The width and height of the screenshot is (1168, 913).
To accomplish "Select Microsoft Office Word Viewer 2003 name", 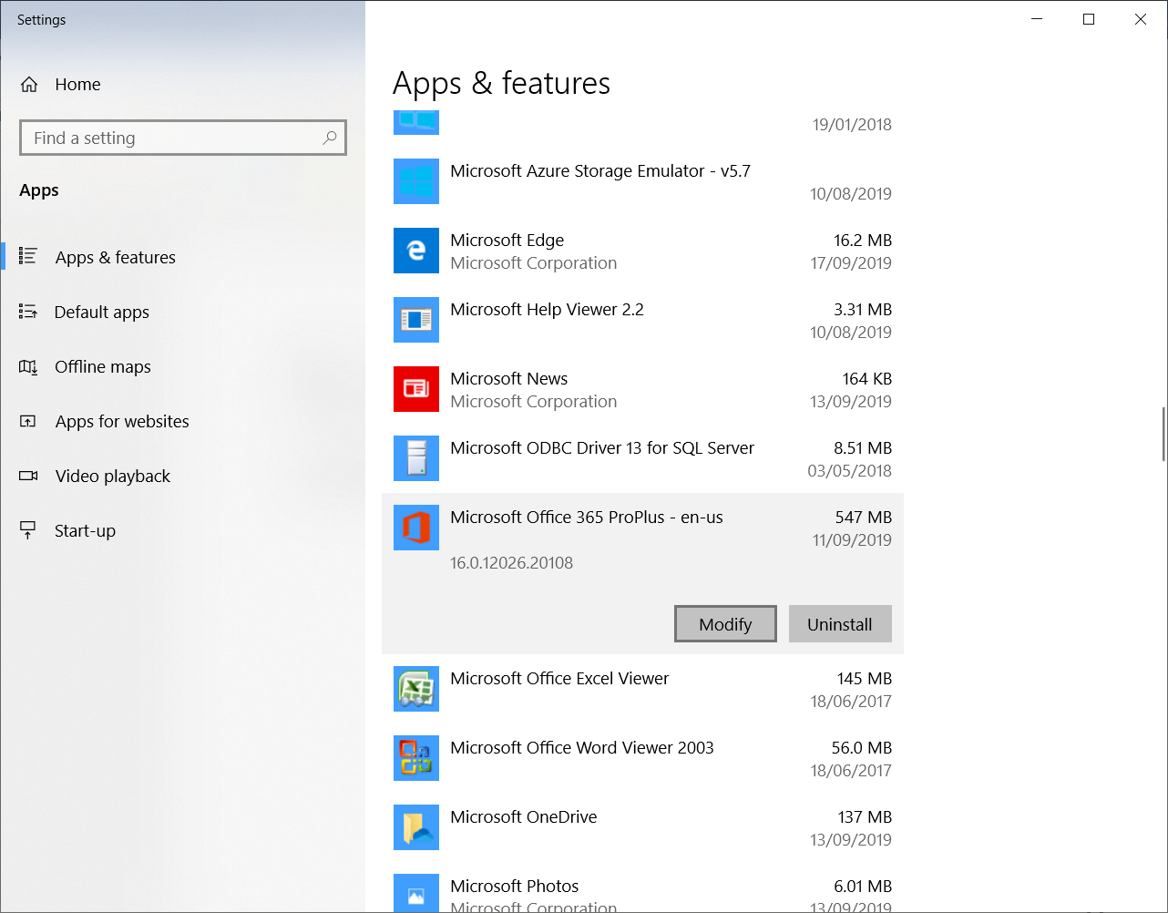I will coord(582,747).
